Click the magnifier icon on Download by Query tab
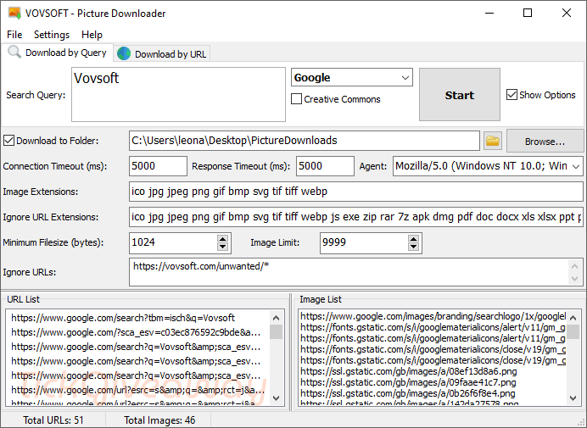The width and height of the screenshot is (587, 428). (14, 52)
